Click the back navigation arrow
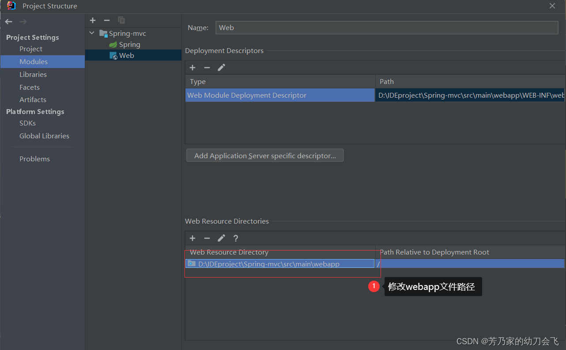Screen dimensions: 566x350 click(9, 22)
